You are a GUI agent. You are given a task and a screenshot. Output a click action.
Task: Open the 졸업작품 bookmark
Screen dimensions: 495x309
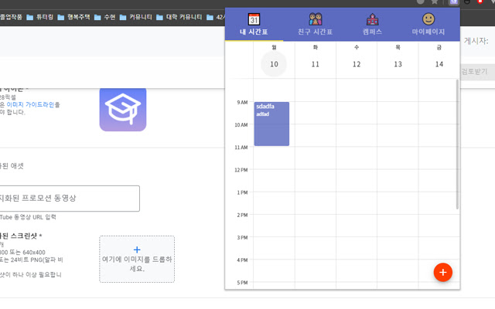click(x=11, y=17)
